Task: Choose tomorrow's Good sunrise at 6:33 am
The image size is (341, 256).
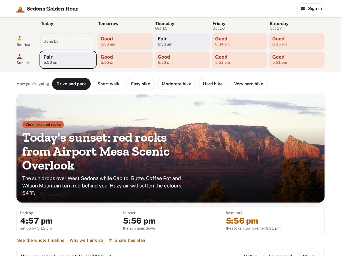Action: click(125, 42)
